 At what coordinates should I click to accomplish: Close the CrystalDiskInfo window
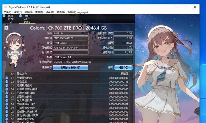pos(195,7)
